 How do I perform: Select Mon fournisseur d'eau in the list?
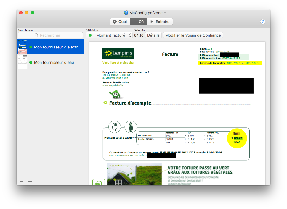click(x=54, y=62)
